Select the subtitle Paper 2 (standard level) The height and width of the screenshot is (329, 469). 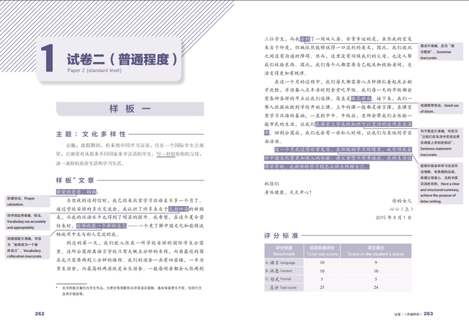point(95,70)
